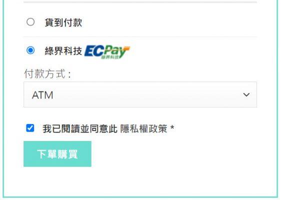This screenshot has width=281, height=200.
Task: Open the ATM payment method dropdown
Action: click(x=140, y=94)
